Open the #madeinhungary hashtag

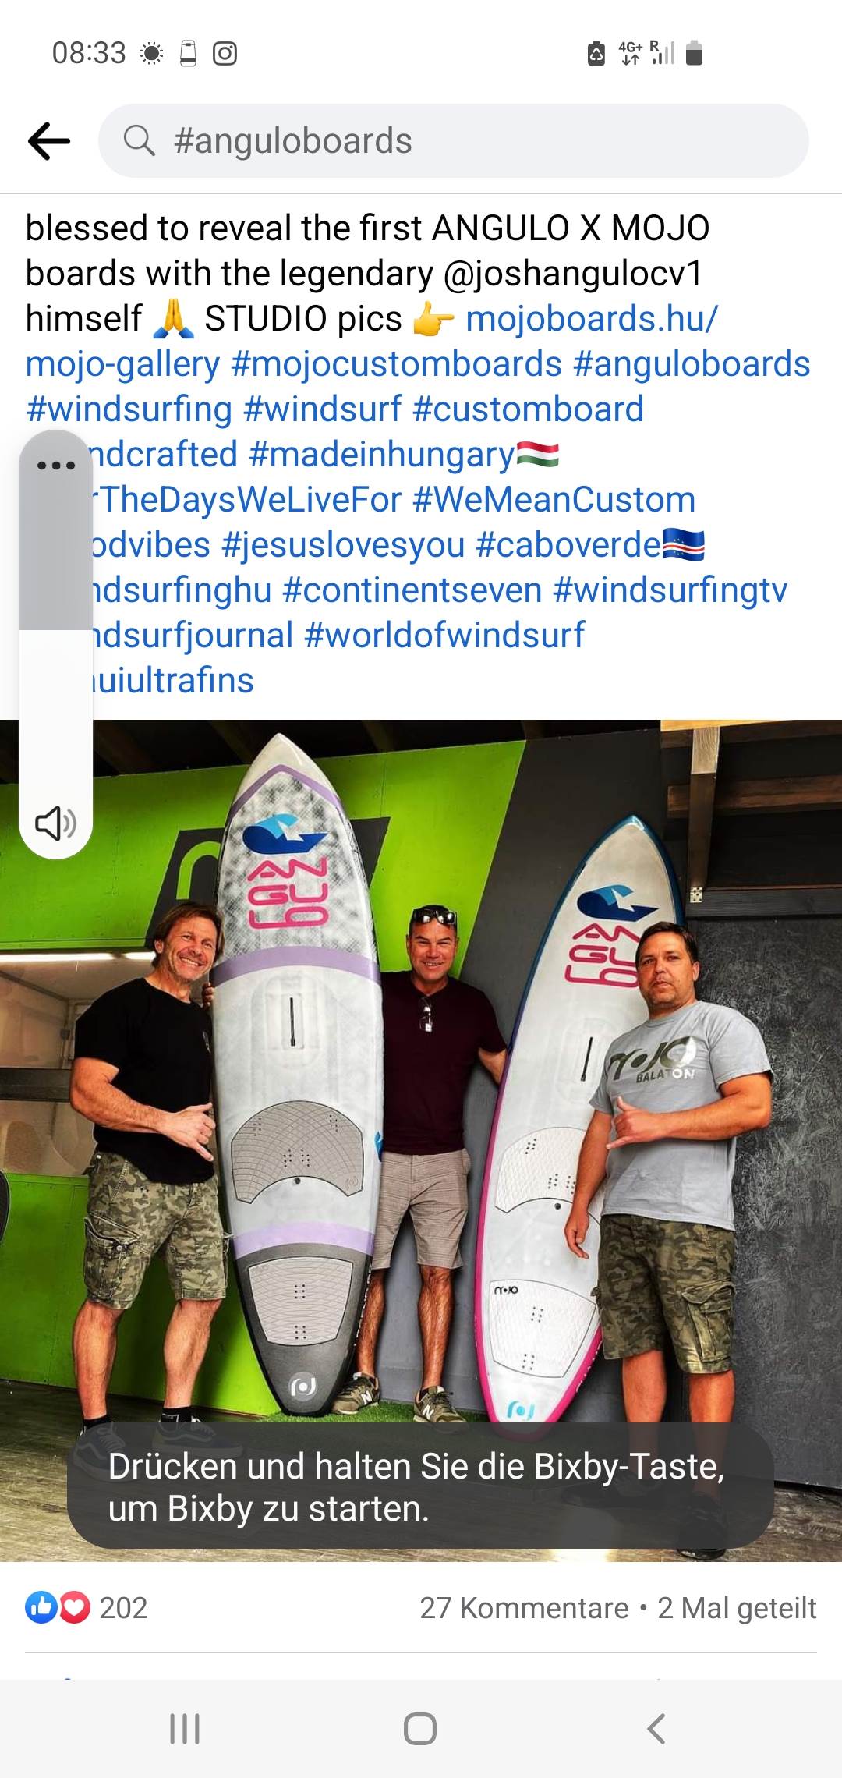coord(382,455)
